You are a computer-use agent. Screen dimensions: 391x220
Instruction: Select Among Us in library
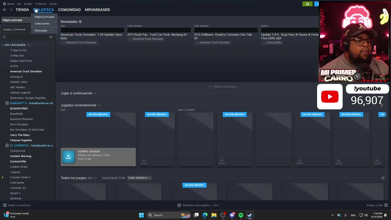point(16,77)
